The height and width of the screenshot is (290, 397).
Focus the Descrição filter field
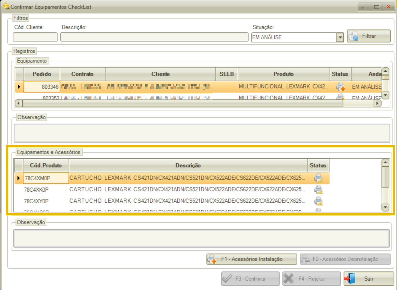pos(154,37)
